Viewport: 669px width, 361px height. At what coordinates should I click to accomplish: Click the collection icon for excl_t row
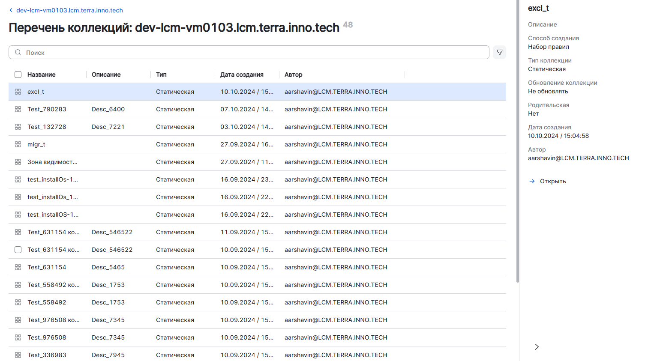tap(18, 92)
